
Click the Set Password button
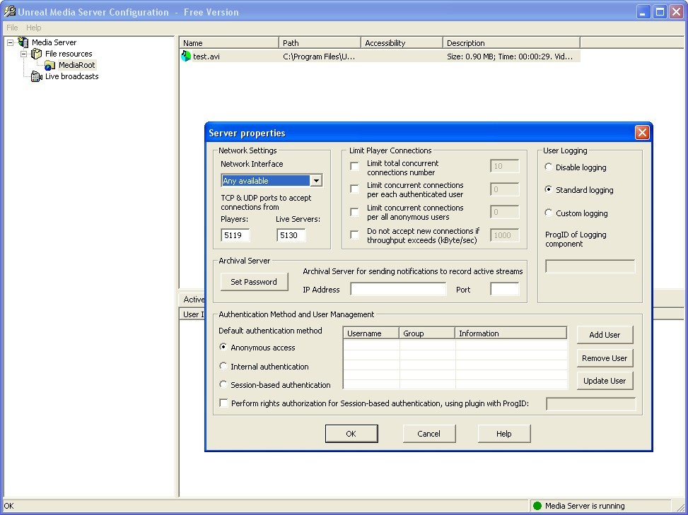(254, 281)
